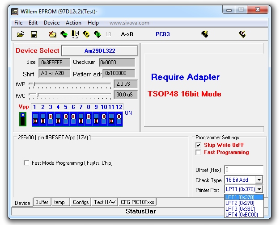Click the TSOP48 16bit Mode text
The width and height of the screenshot is (280, 225).
pyautogui.click(x=184, y=94)
